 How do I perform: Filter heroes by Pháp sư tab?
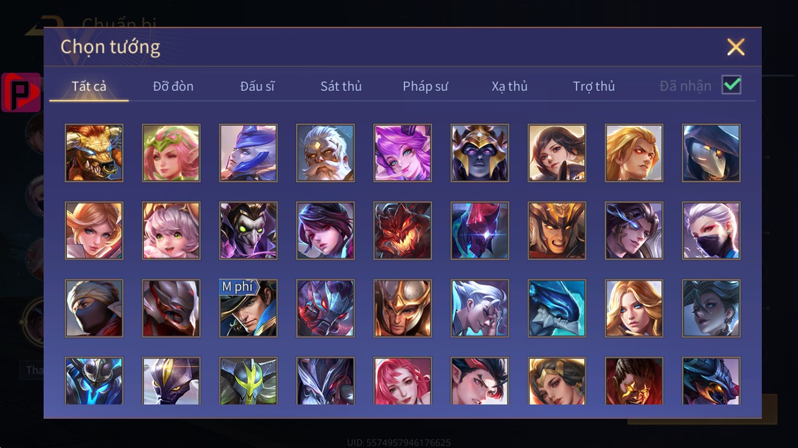[x=425, y=86]
